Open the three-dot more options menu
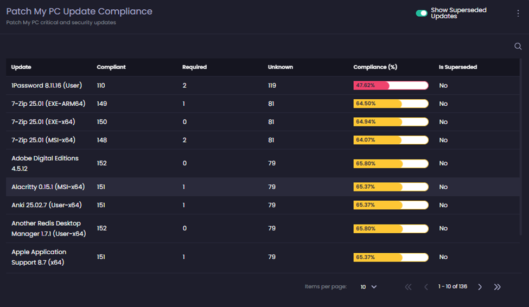 [518, 13]
